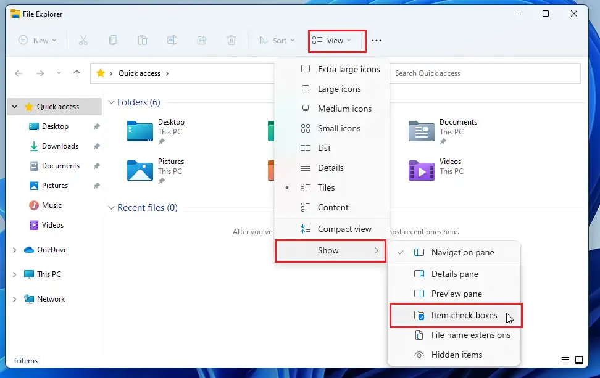Click the Copy toolbar icon
600x378 pixels.
(x=113, y=40)
